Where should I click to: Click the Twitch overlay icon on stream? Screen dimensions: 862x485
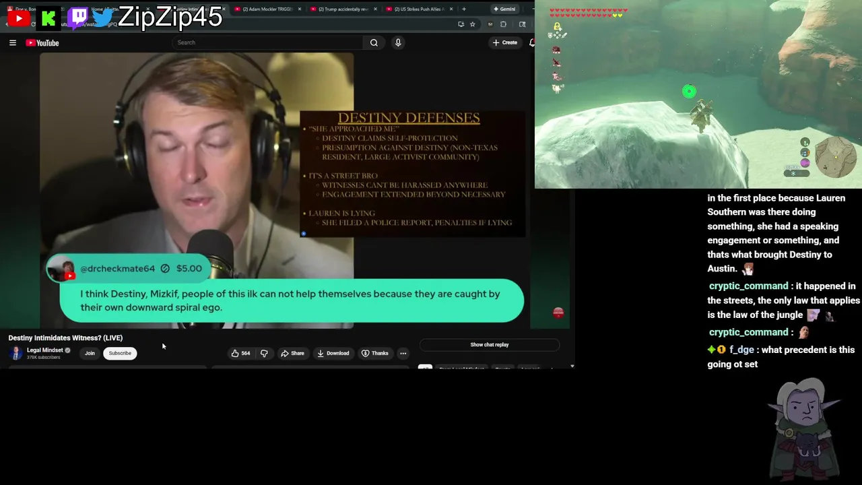click(78, 18)
